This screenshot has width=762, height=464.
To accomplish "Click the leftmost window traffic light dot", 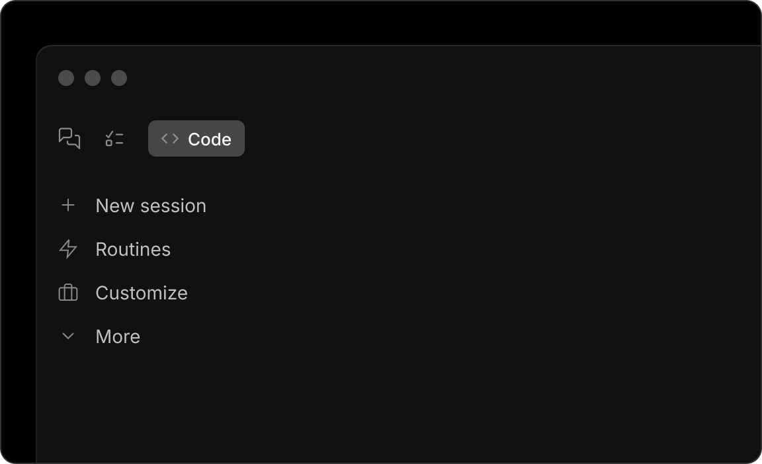I will 66,78.
